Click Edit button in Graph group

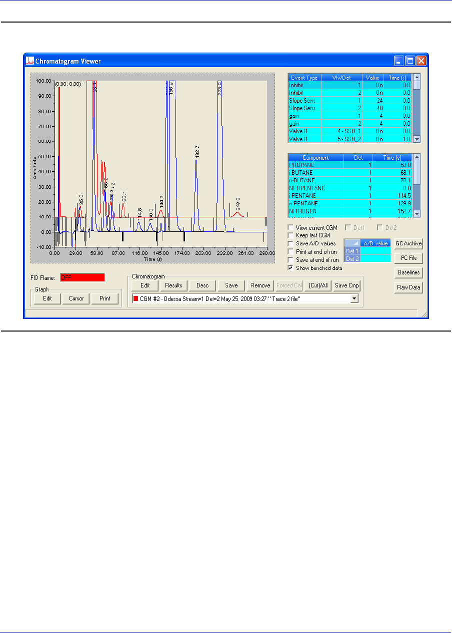pyautogui.click(x=47, y=299)
